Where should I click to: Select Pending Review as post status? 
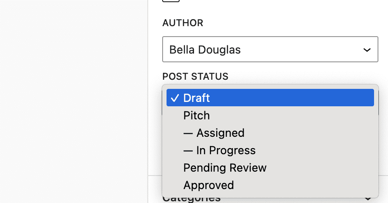point(225,168)
